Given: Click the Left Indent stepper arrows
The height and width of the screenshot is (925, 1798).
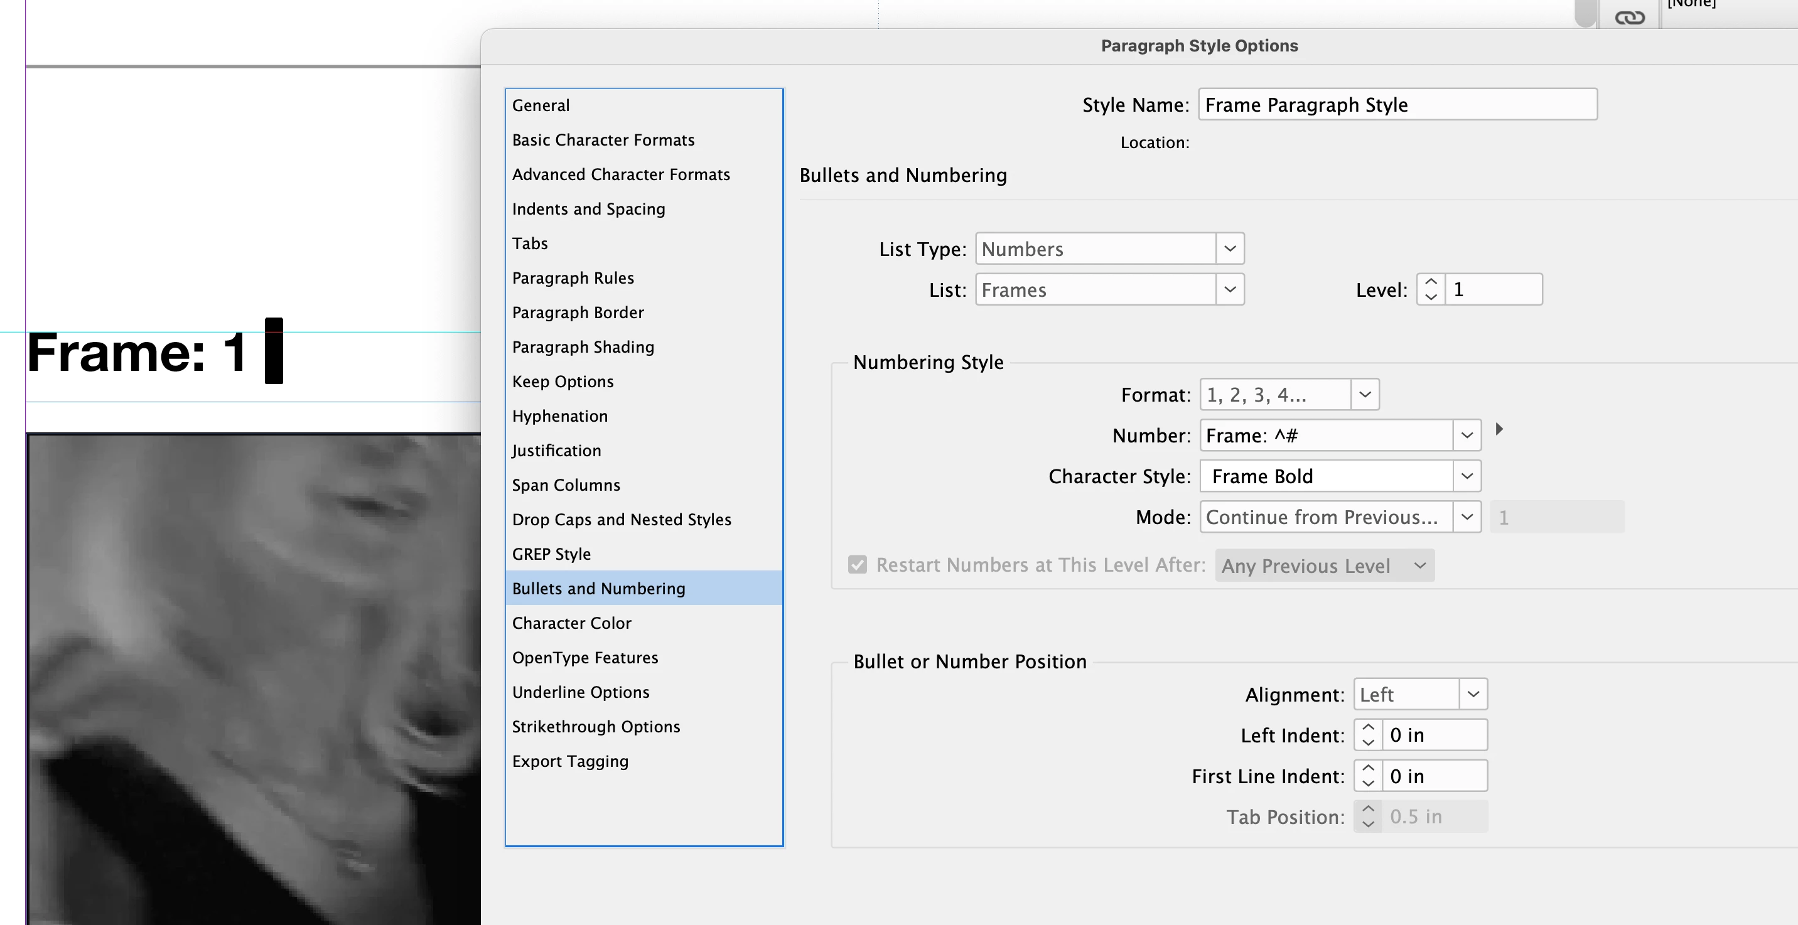Looking at the screenshot, I should click(1367, 735).
